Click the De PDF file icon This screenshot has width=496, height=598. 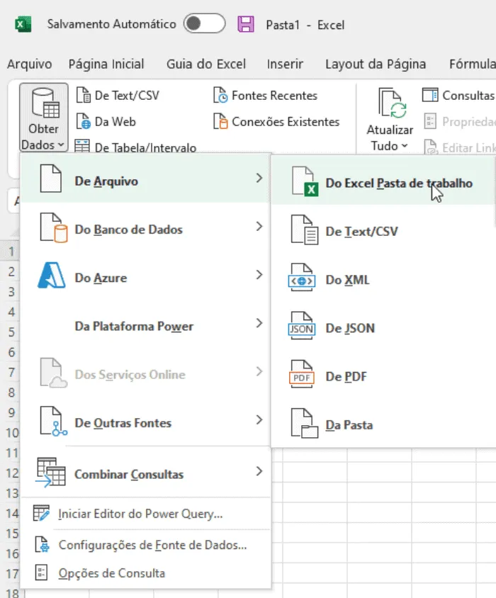[x=302, y=374]
